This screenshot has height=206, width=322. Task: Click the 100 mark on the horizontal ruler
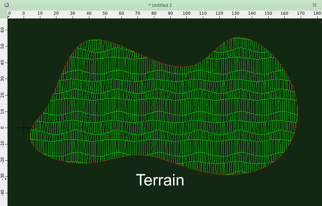pos(186,13)
